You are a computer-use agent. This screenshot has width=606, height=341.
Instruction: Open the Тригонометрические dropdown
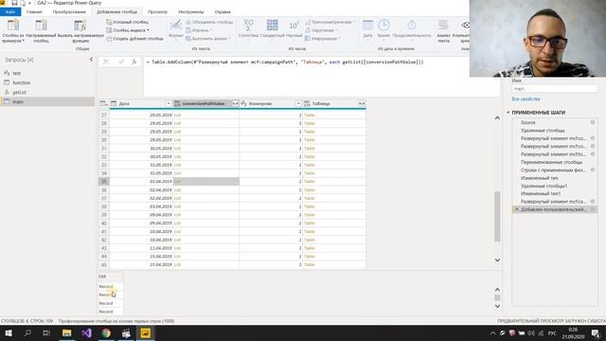click(330, 22)
